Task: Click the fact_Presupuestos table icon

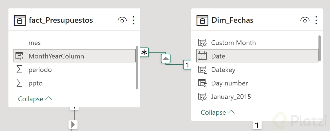Action: 20,21
